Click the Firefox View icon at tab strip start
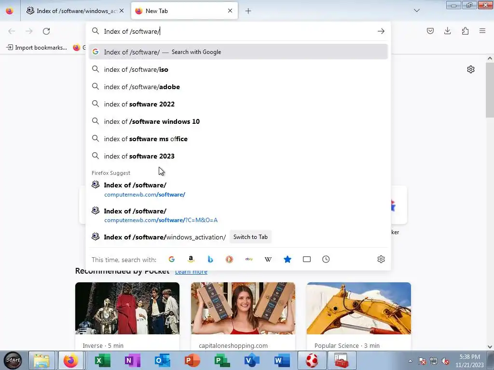This screenshot has height=370, width=494. 10,11
